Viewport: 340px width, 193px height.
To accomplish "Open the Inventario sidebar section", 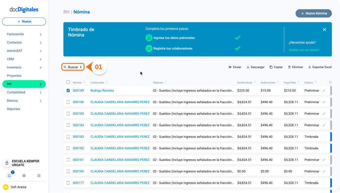I will click(14, 68).
